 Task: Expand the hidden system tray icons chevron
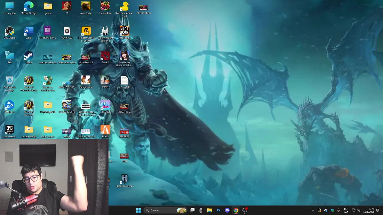pos(313,210)
